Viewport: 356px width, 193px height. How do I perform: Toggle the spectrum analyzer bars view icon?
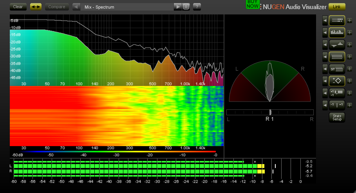[337, 32]
